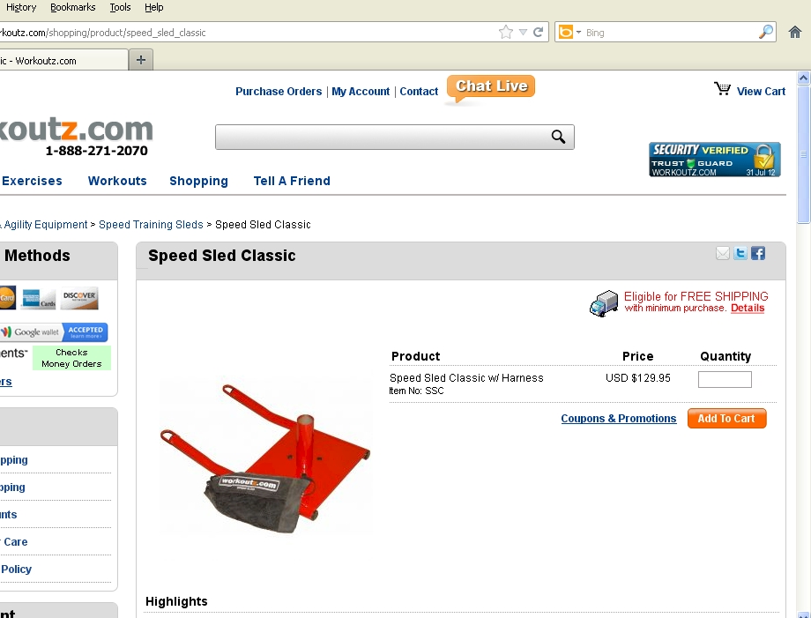Viewport: 811px width, 618px height.
Task: Open the address bar history dropdown arrow
Action: [x=523, y=33]
